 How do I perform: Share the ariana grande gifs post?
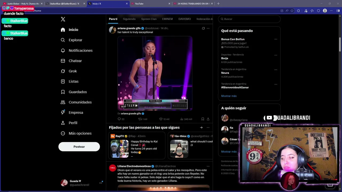[208, 119]
